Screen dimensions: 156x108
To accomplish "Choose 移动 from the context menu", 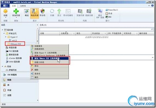I will coord(49,66).
